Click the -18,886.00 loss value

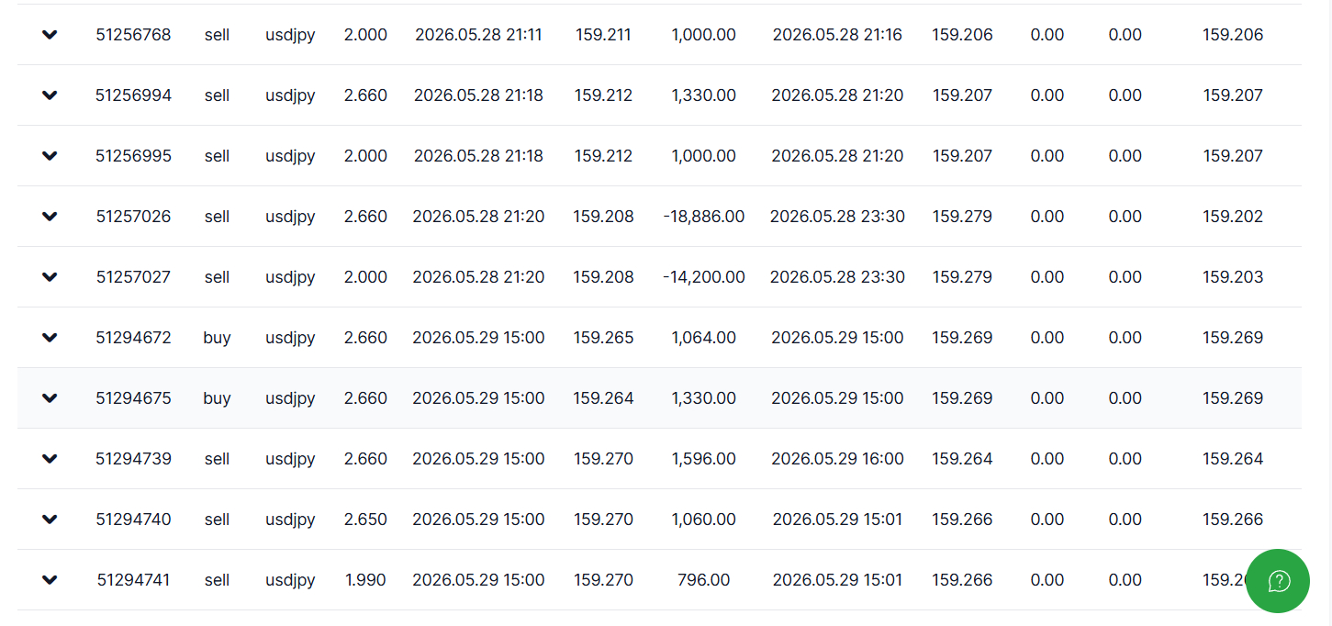(703, 217)
